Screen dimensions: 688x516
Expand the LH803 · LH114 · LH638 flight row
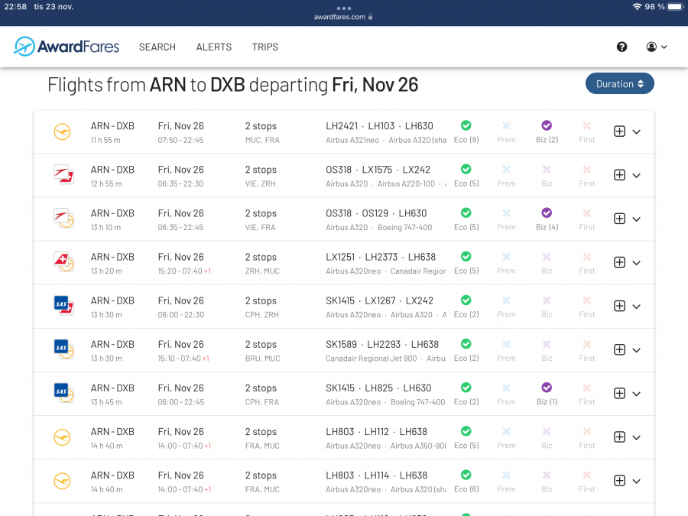coord(637,481)
